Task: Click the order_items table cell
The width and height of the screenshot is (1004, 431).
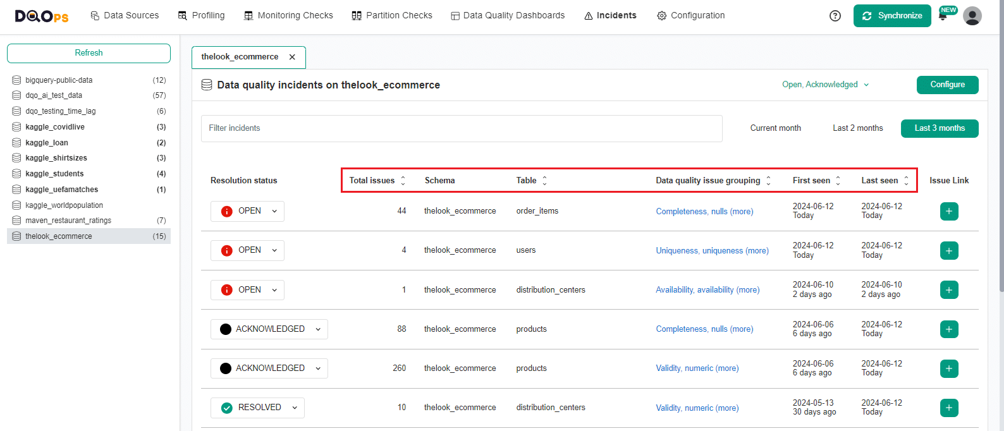Action: click(x=537, y=211)
